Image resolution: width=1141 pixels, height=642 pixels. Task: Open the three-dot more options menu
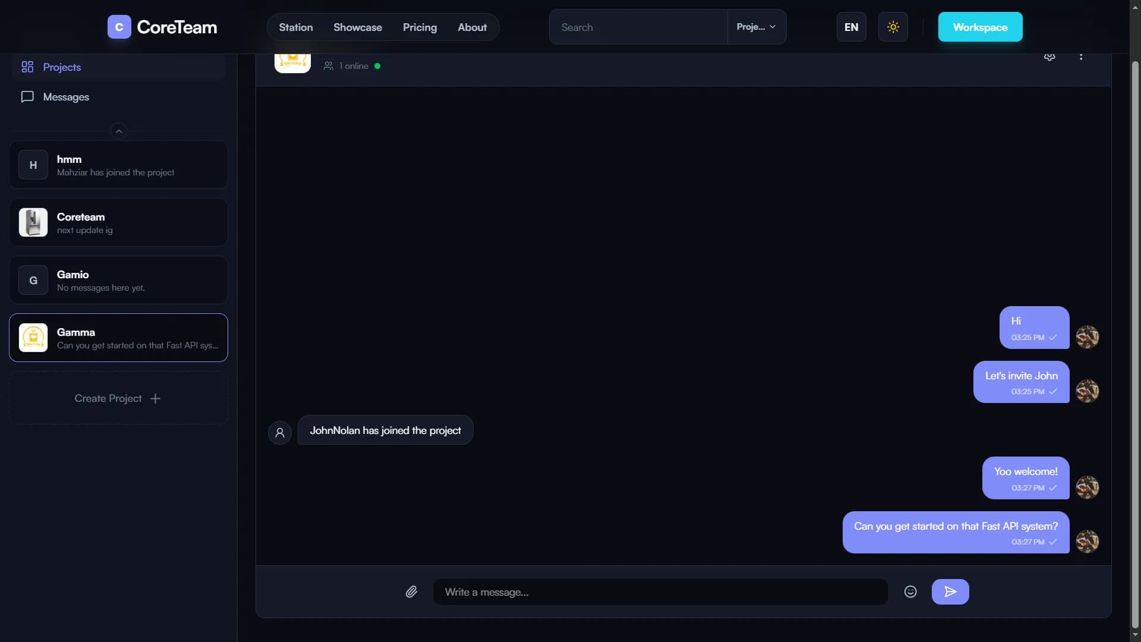click(1081, 56)
